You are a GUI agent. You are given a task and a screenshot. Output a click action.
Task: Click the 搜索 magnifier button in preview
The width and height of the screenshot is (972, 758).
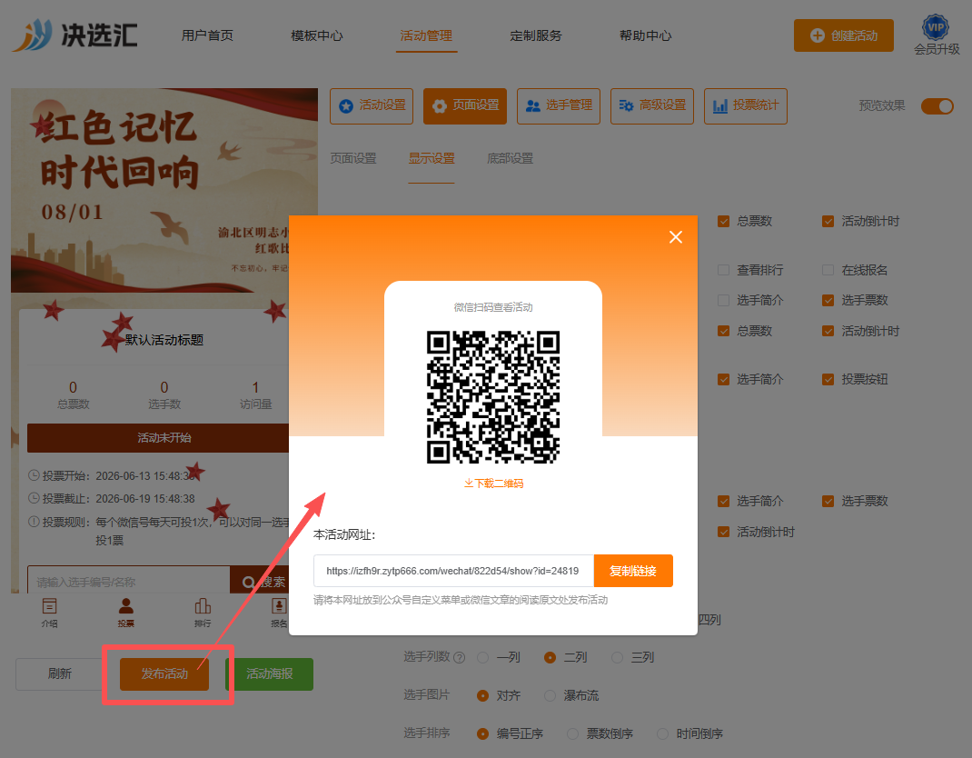(x=261, y=582)
